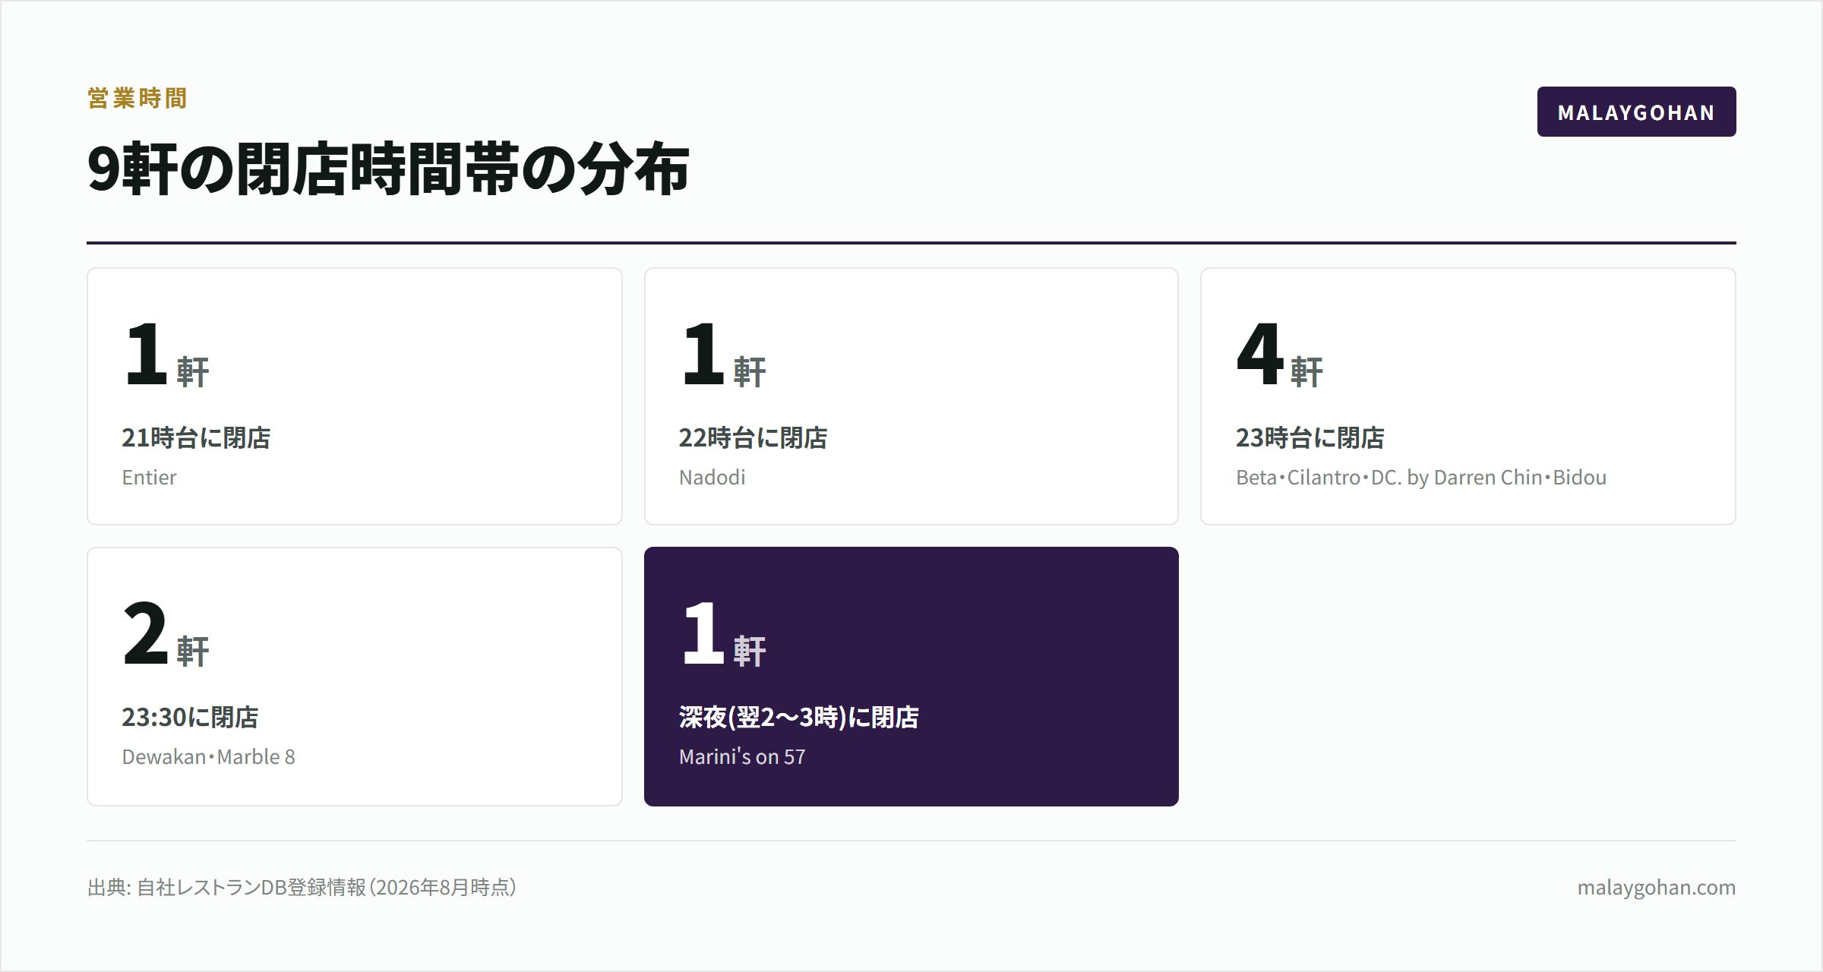Click the Nadodi restaurant name

[712, 477]
